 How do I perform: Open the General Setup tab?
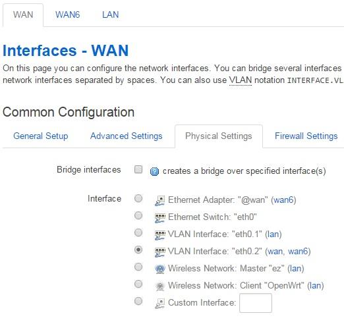tap(41, 136)
